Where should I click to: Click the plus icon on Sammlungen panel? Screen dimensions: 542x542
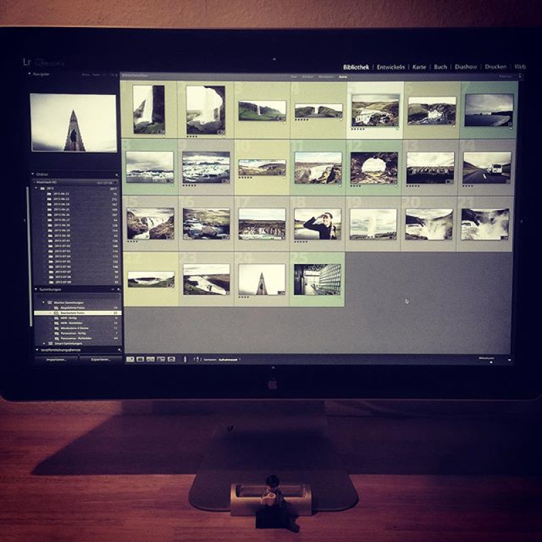pos(119,289)
